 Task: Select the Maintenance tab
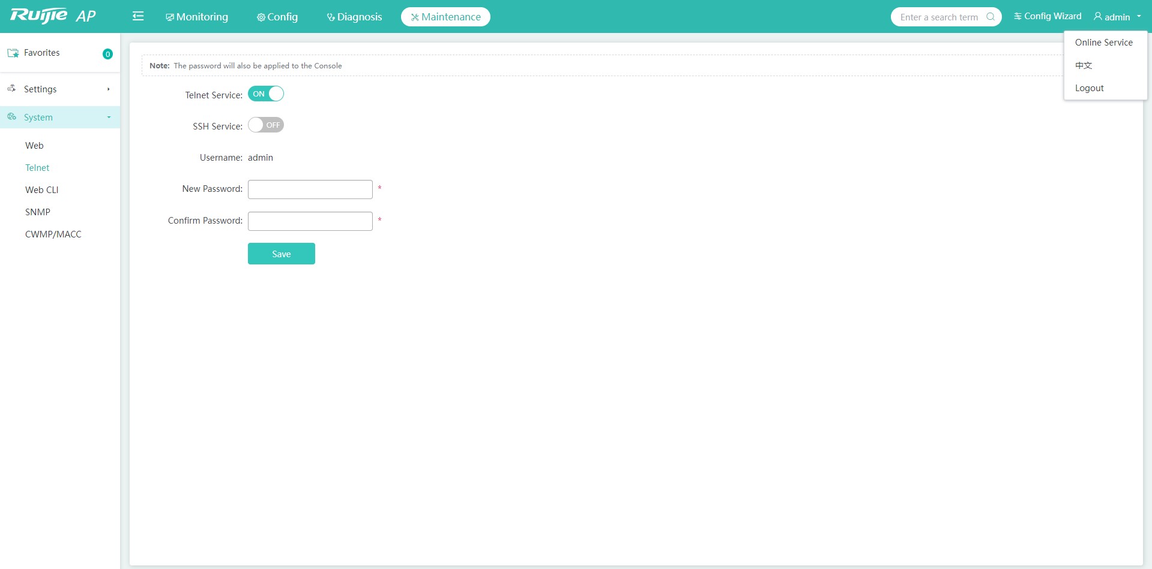(x=445, y=17)
